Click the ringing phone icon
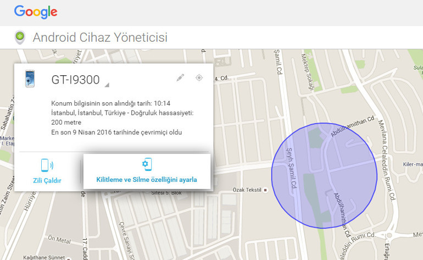Image resolution: width=423 pixels, height=260 pixels. (47, 165)
